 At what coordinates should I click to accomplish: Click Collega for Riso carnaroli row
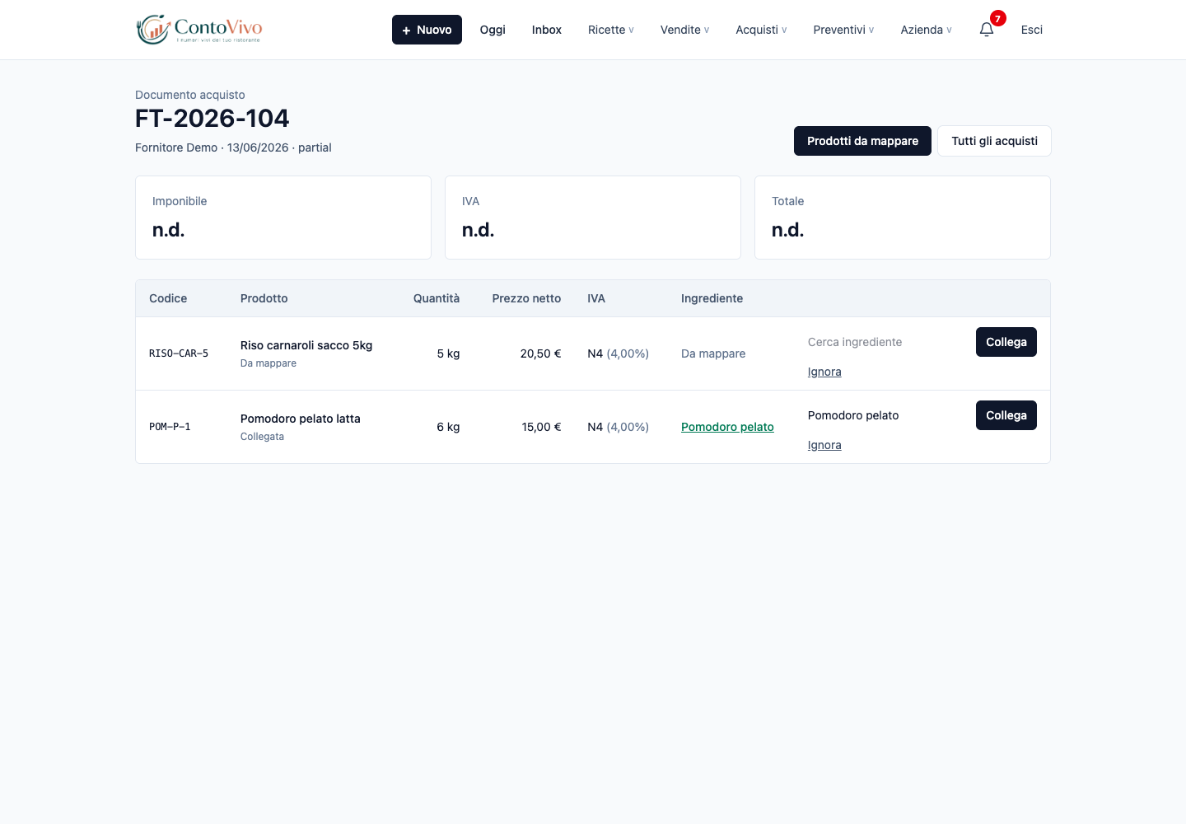tap(1006, 342)
